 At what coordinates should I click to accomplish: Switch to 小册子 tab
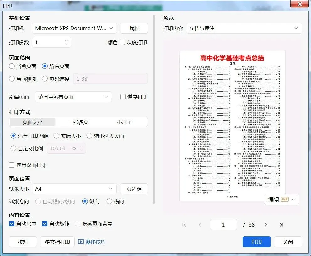(124, 122)
